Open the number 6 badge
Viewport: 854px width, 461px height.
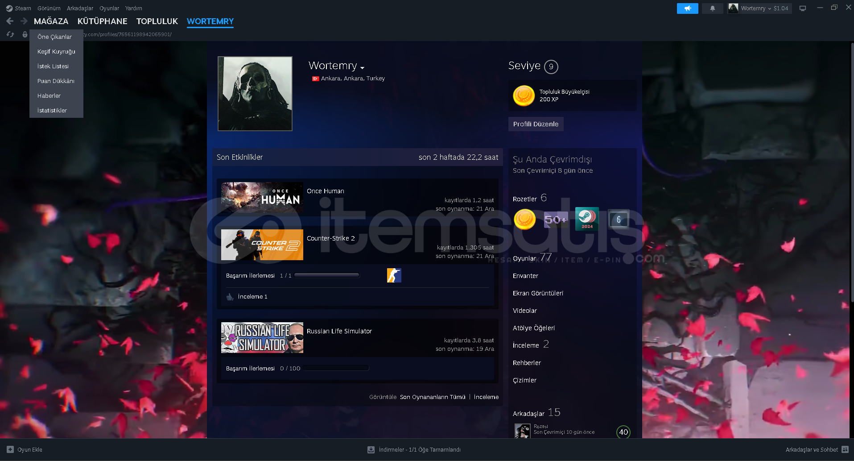coord(619,219)
